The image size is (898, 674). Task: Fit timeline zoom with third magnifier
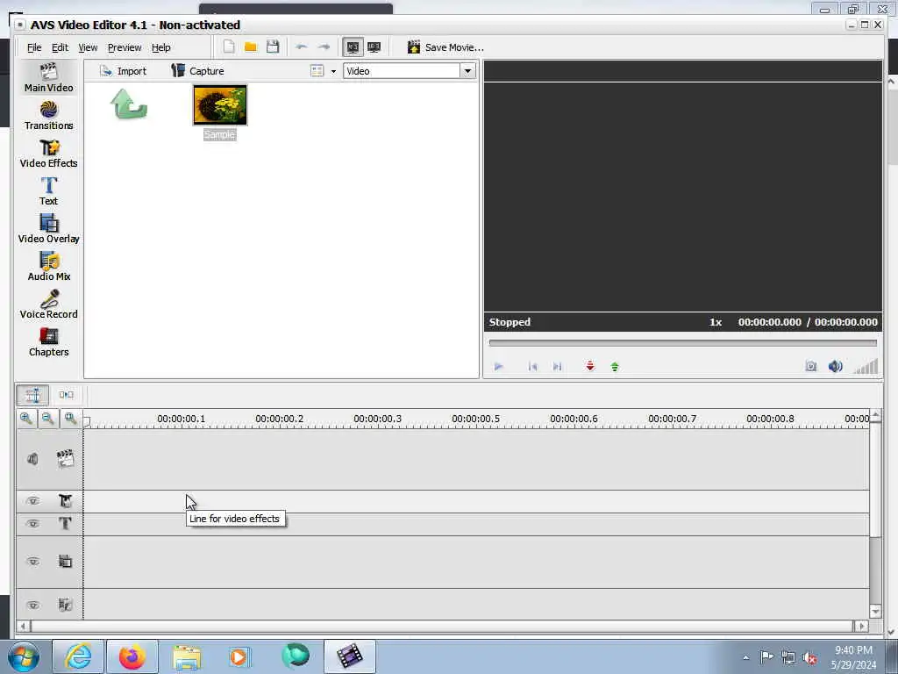click(70, 419)
